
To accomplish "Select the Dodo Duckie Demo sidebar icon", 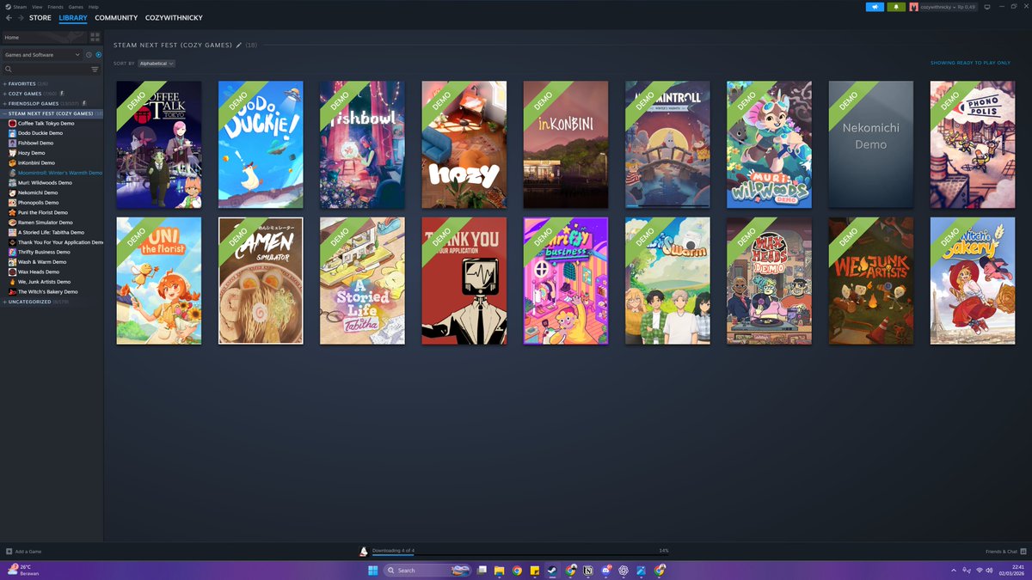I will pos(12,133).
